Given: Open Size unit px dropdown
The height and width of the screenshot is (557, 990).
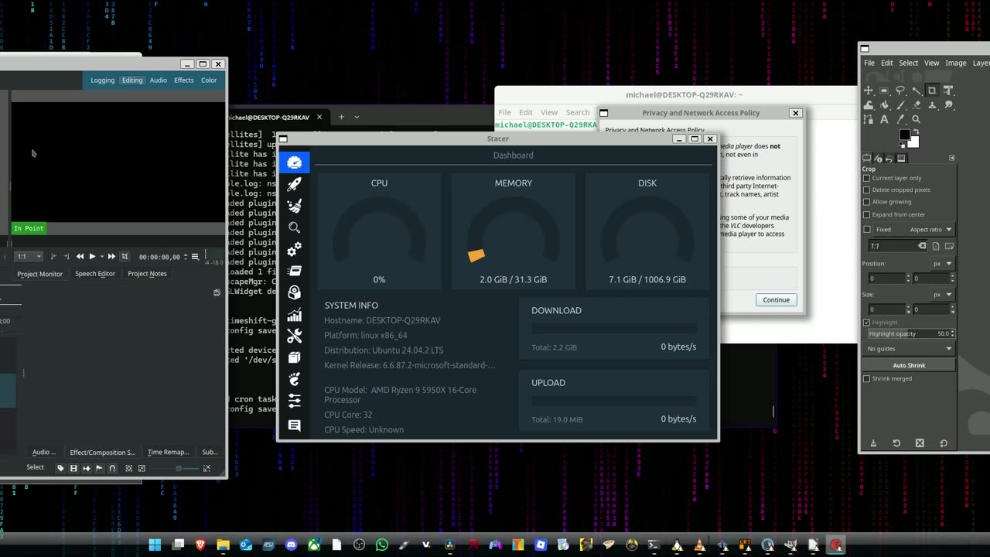Looking at the screenshot, I should click(942, 295).
